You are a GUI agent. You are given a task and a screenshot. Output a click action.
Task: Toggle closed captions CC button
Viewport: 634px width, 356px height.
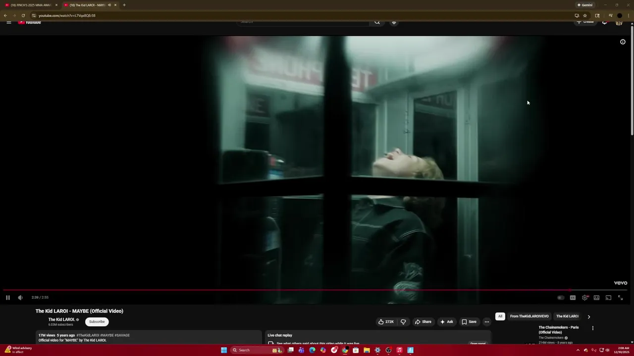(573, 298)
